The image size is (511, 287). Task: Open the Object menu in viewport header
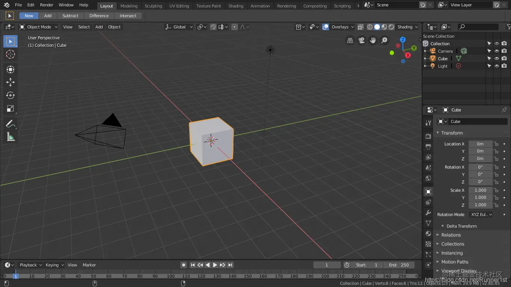tap(114, 27)
